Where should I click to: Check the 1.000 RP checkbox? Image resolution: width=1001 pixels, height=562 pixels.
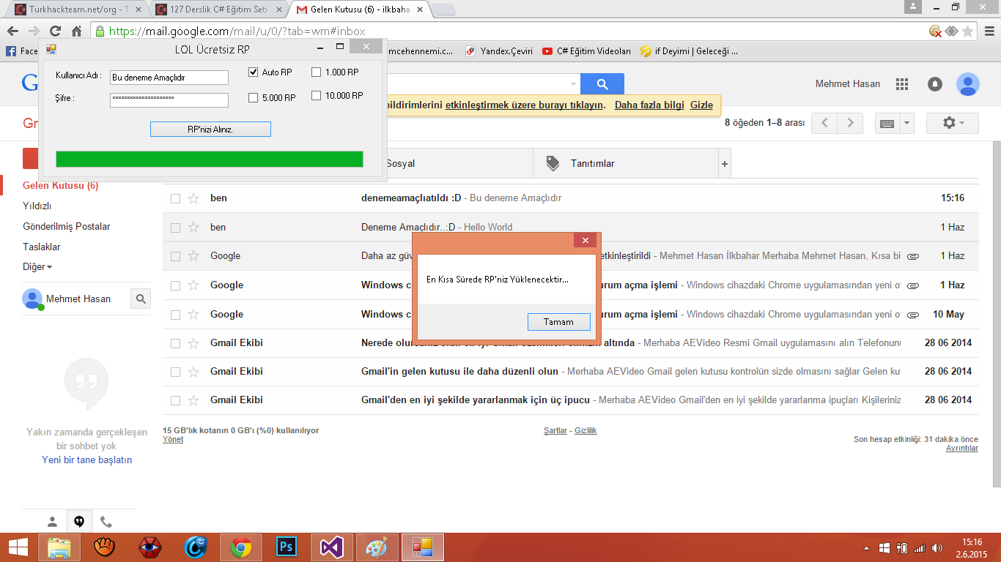[x=317, y=72]
